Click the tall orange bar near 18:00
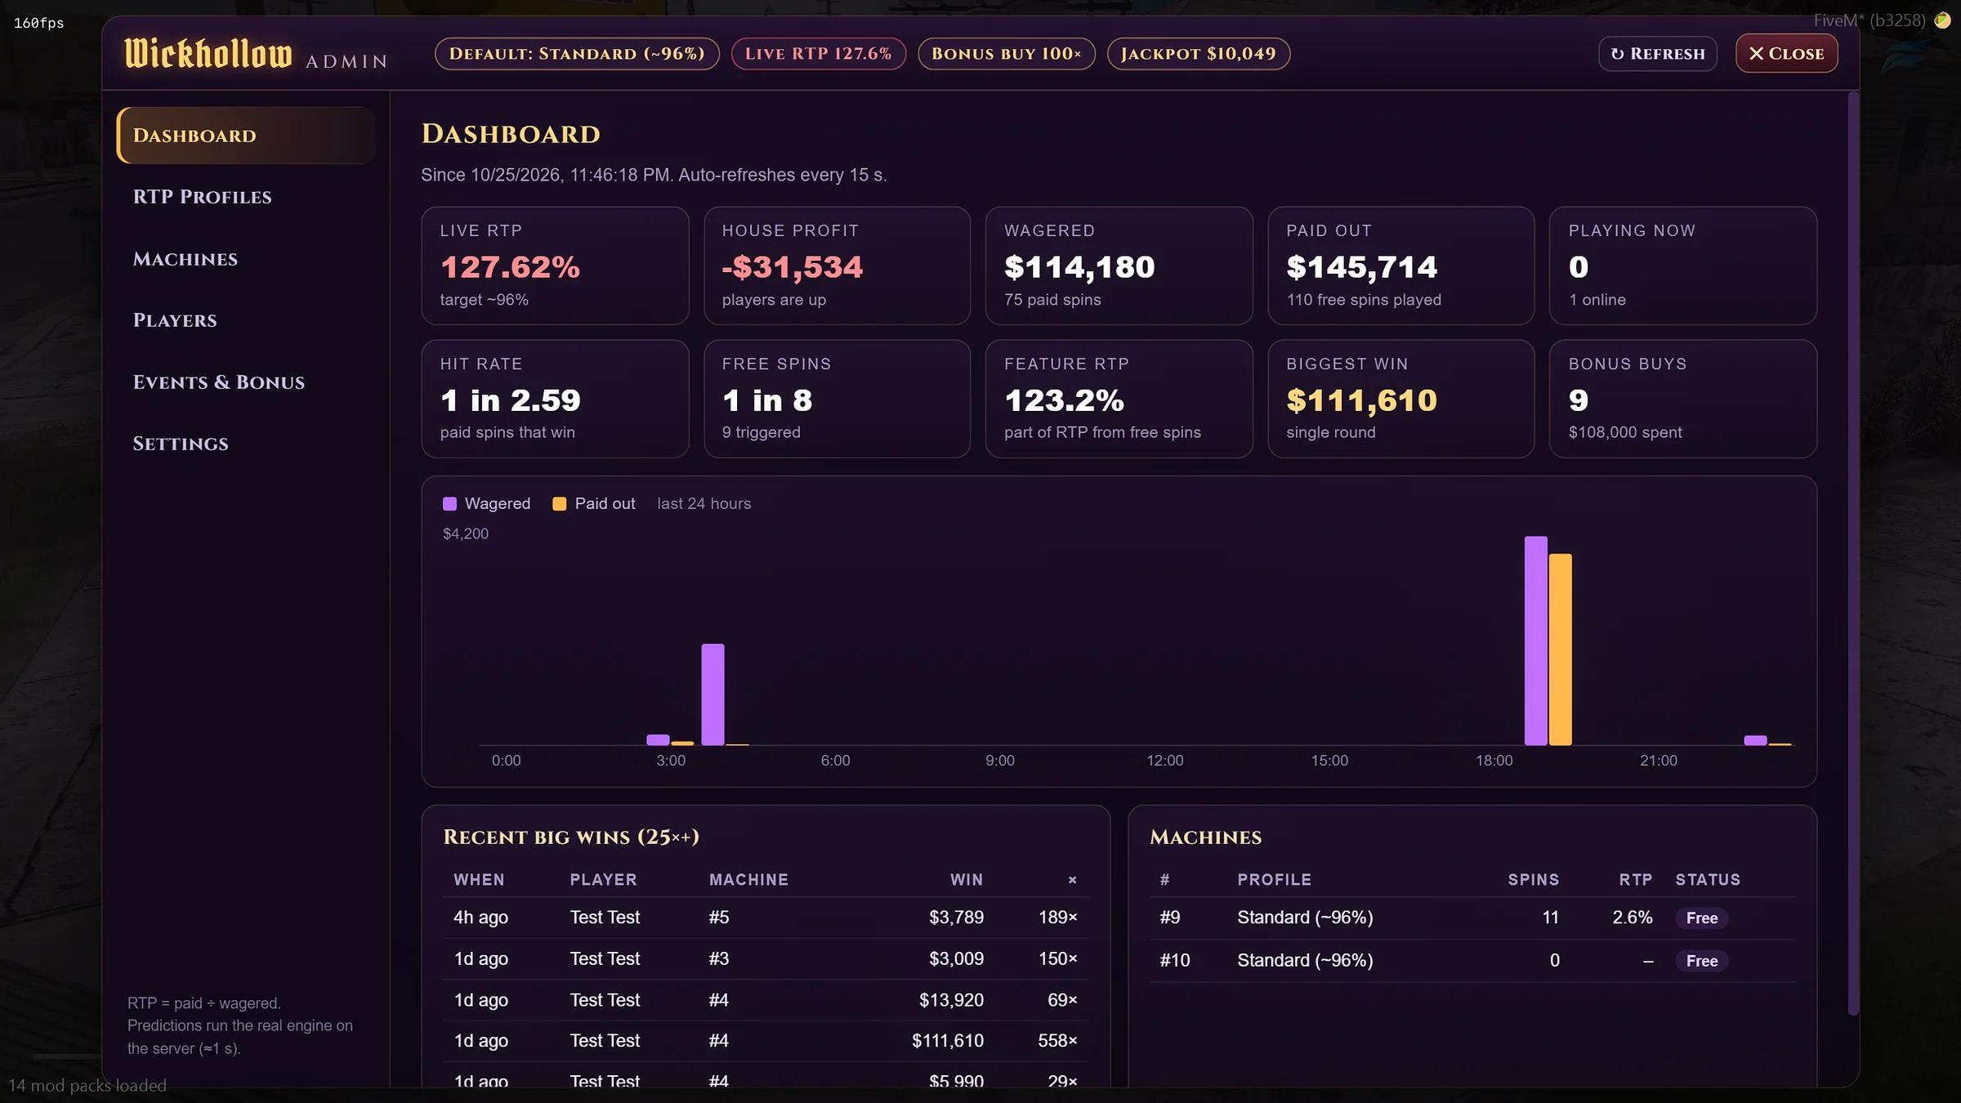 pyautogui.click(x=1560, y=650)
